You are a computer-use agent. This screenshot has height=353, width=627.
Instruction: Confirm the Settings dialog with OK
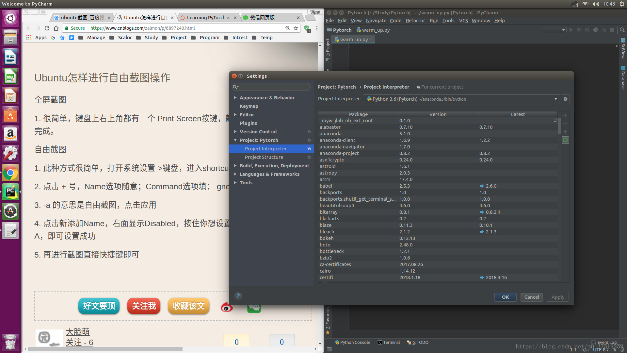click(505, 297)
